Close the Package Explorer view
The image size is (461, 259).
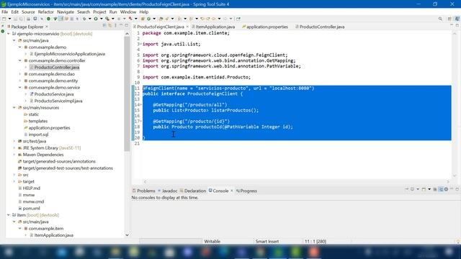point(46,27)
